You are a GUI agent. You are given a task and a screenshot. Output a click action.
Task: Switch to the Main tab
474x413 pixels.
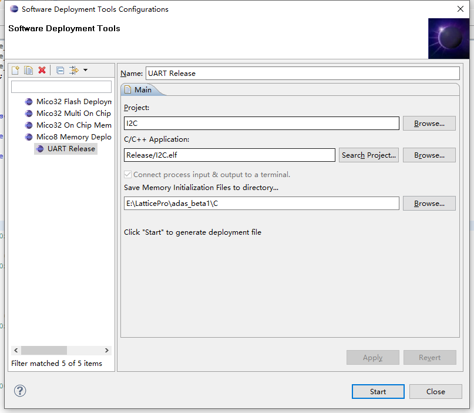142,90
